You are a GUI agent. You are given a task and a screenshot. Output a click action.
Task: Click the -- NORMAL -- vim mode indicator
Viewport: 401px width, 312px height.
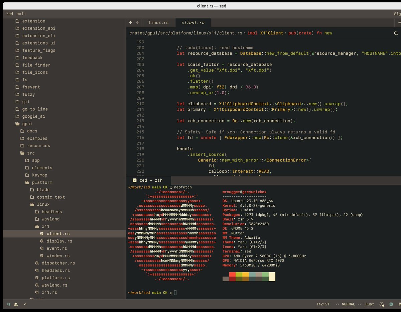click(x=349, y=304)
